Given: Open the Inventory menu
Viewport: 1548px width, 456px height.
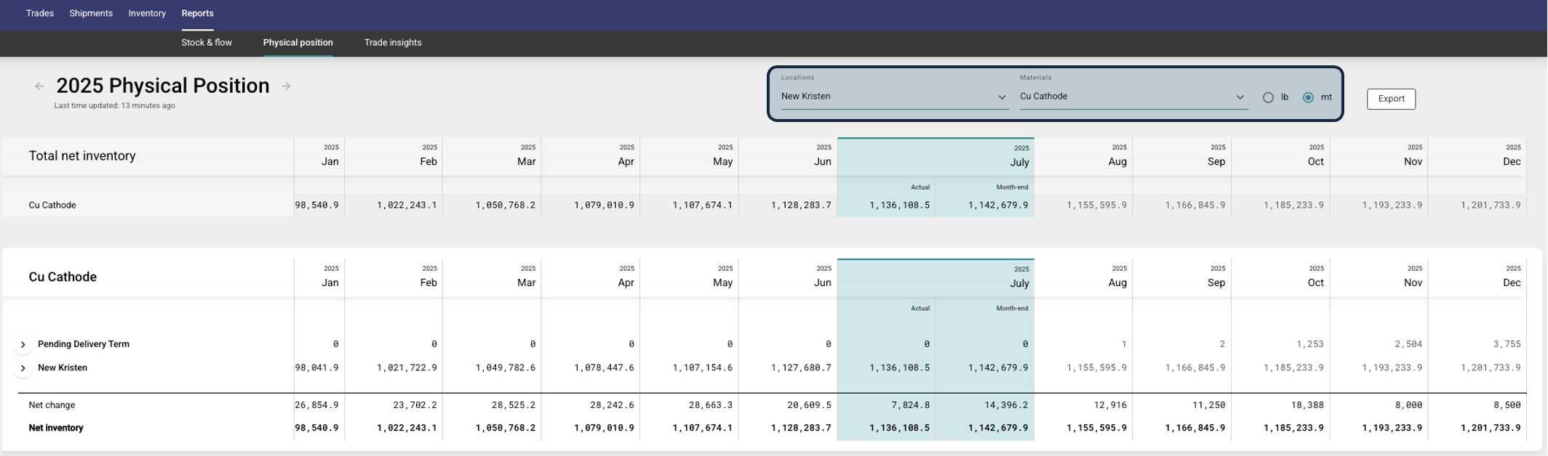Looking at the screenshot, I should [147, 13].
